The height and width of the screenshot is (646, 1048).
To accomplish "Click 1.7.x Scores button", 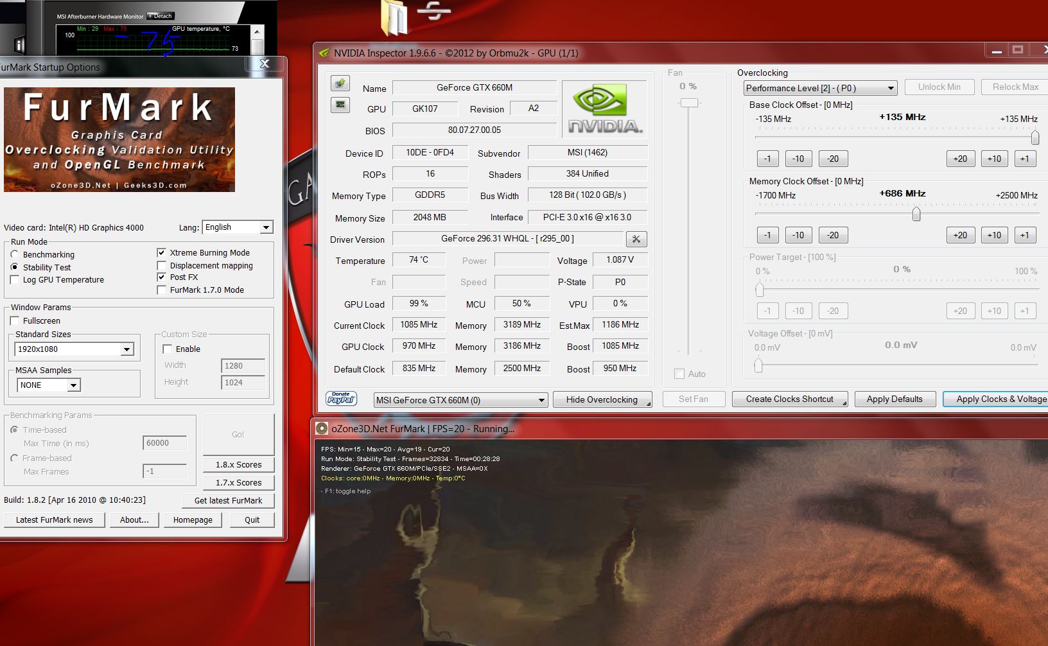I will (239, 482).
